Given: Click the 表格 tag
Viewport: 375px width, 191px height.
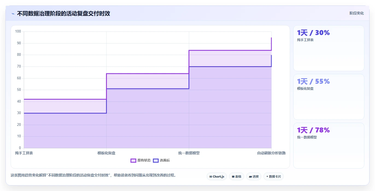Looking at the screenshot, I should click(x=236, y=176).
